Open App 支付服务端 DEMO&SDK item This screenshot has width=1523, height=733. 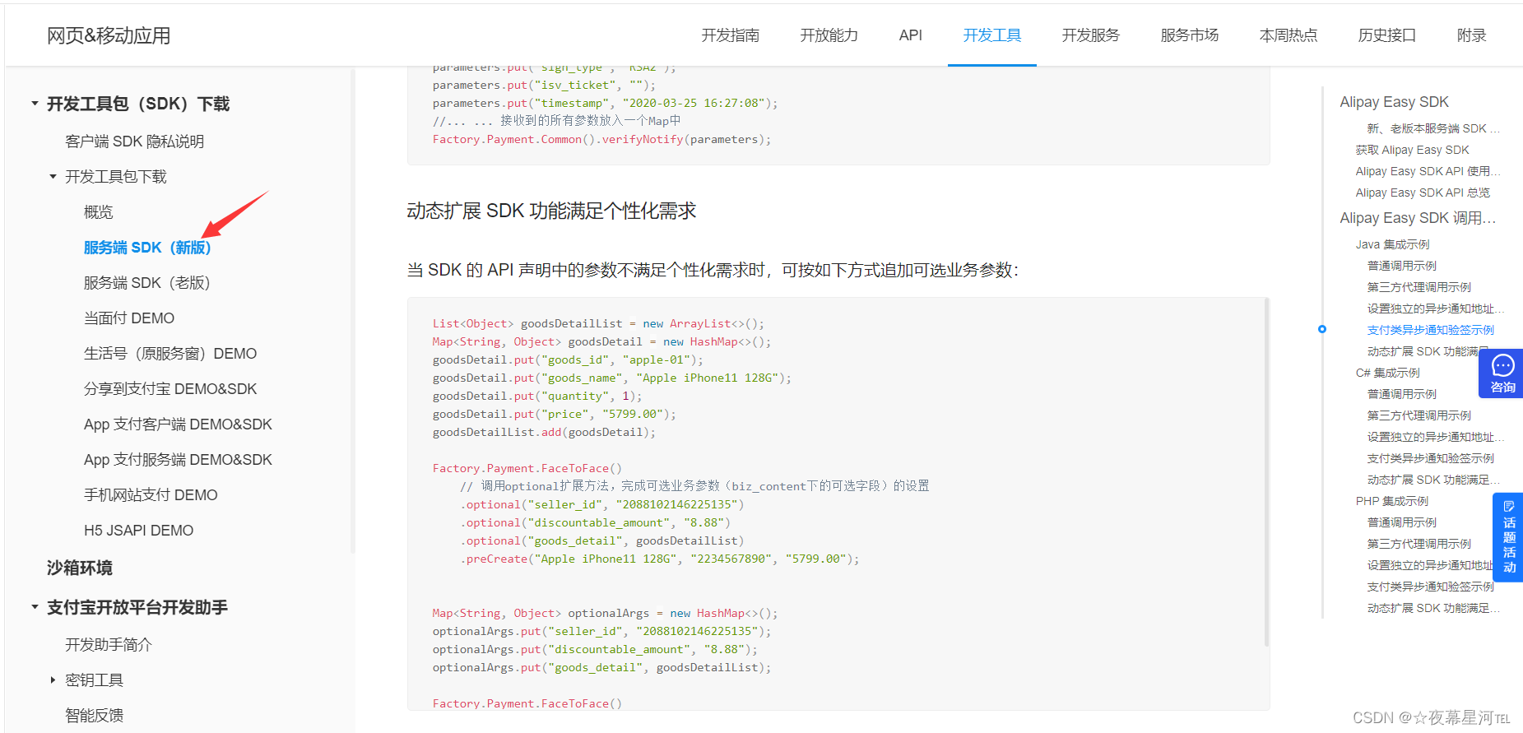pos(178,460)
